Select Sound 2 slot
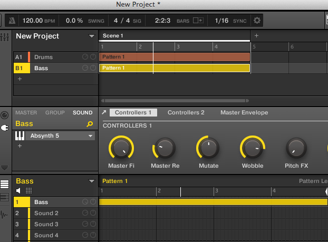Image resolution: width=328 pixels, height=242 pixels. point(56,213)
